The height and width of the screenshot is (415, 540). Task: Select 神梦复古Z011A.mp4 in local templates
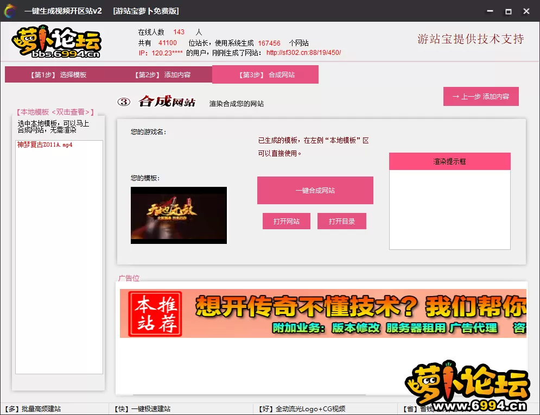(x=45, y=145)
